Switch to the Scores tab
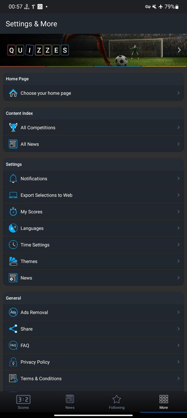The height and width of the screenshot is (418, 187). 23,402
